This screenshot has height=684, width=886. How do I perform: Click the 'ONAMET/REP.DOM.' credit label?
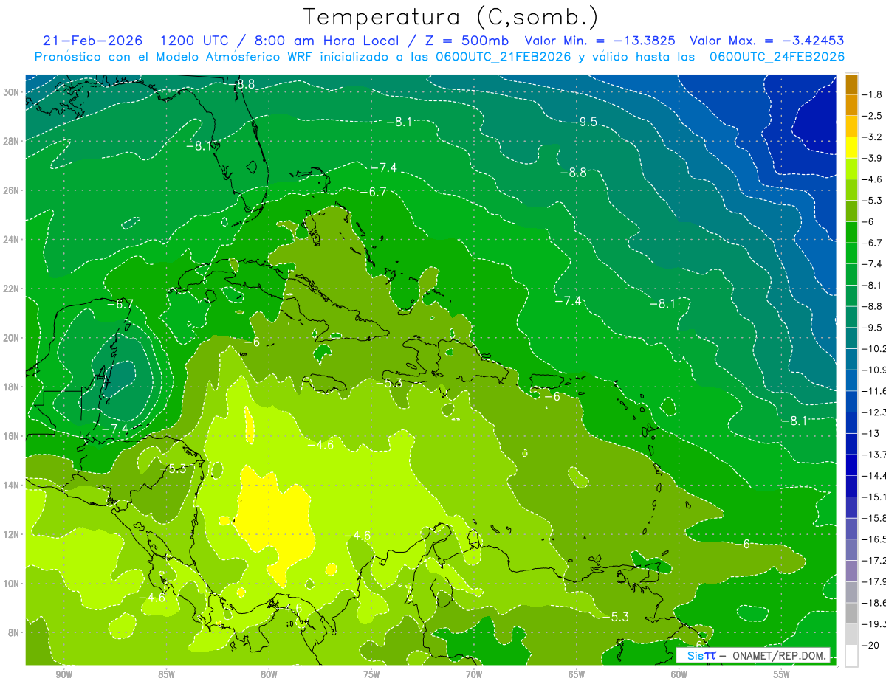pos(780,655)
